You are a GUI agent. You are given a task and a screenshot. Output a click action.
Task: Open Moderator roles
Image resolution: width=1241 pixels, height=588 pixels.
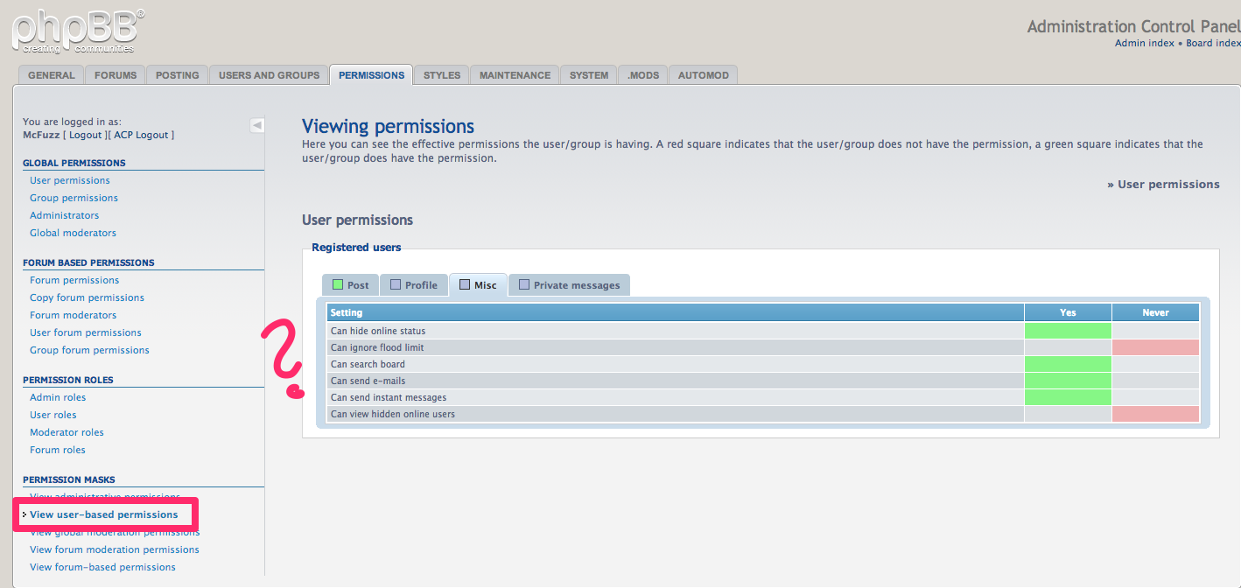pyautogui.click(x=67, y=432)
